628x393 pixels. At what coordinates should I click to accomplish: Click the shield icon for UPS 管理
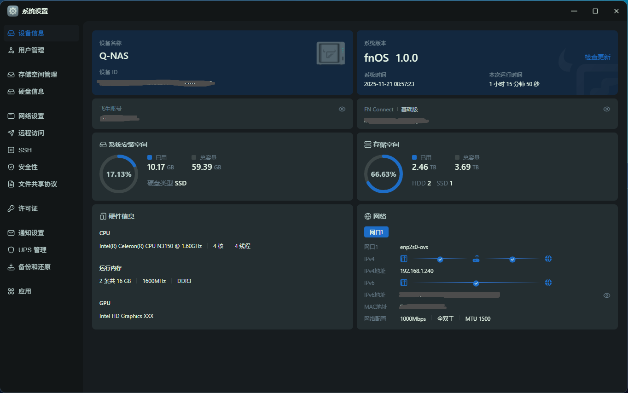coord(11,250)
